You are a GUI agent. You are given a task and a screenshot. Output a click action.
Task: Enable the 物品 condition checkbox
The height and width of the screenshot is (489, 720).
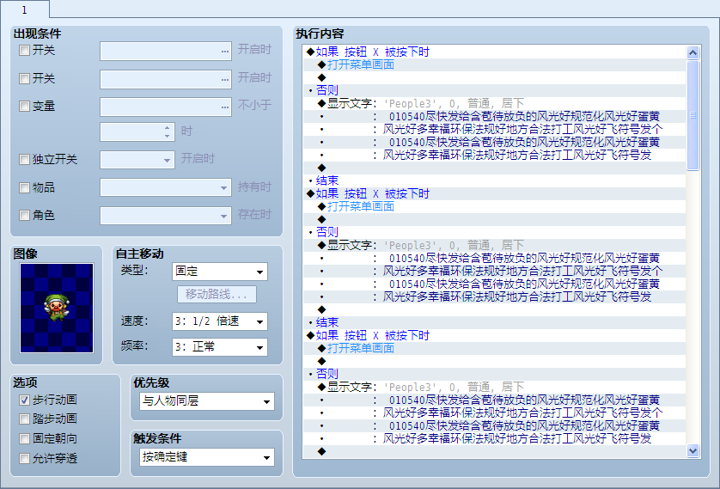pos(24,187)
